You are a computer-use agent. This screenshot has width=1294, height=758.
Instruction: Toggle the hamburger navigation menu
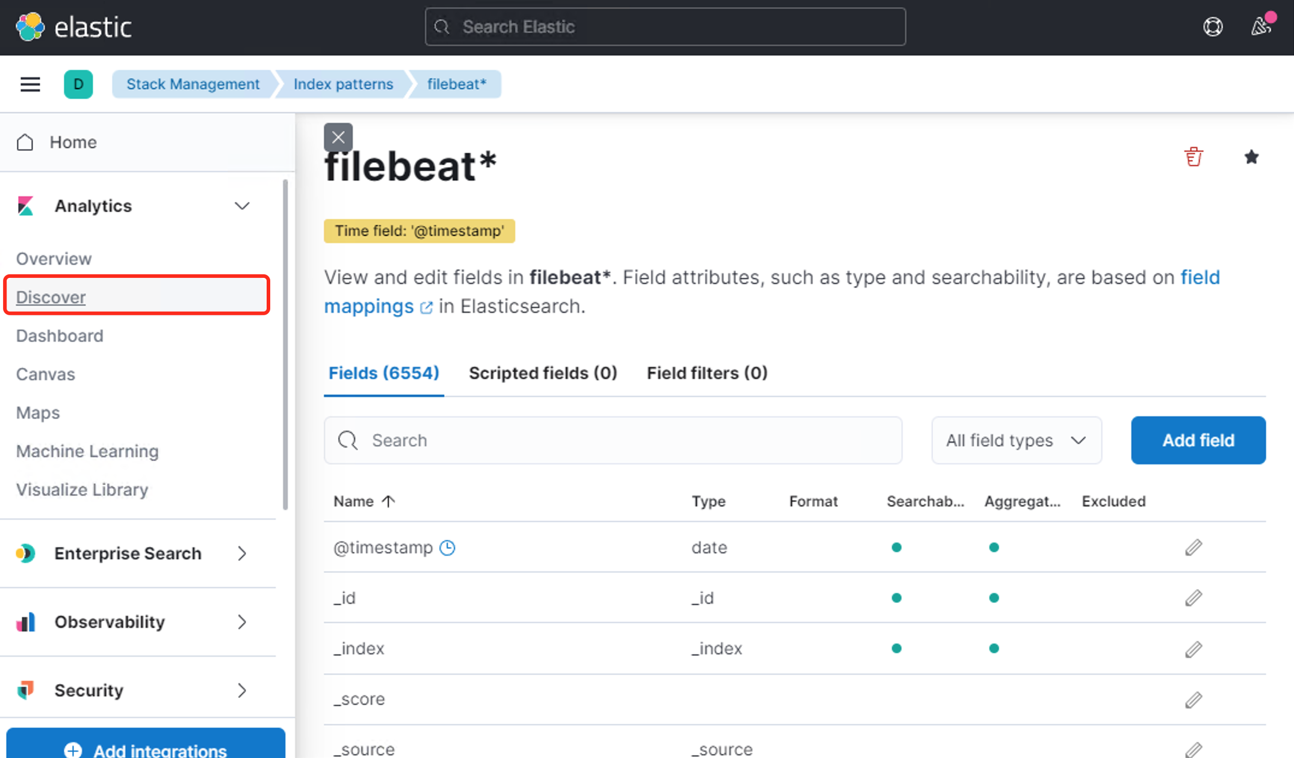coord(30,84)
